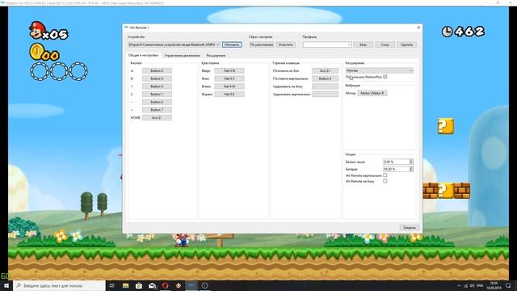Screen dimensions: 517x291
Task: Switch the ENG input language indicator
Action: (x=480, y=285)
